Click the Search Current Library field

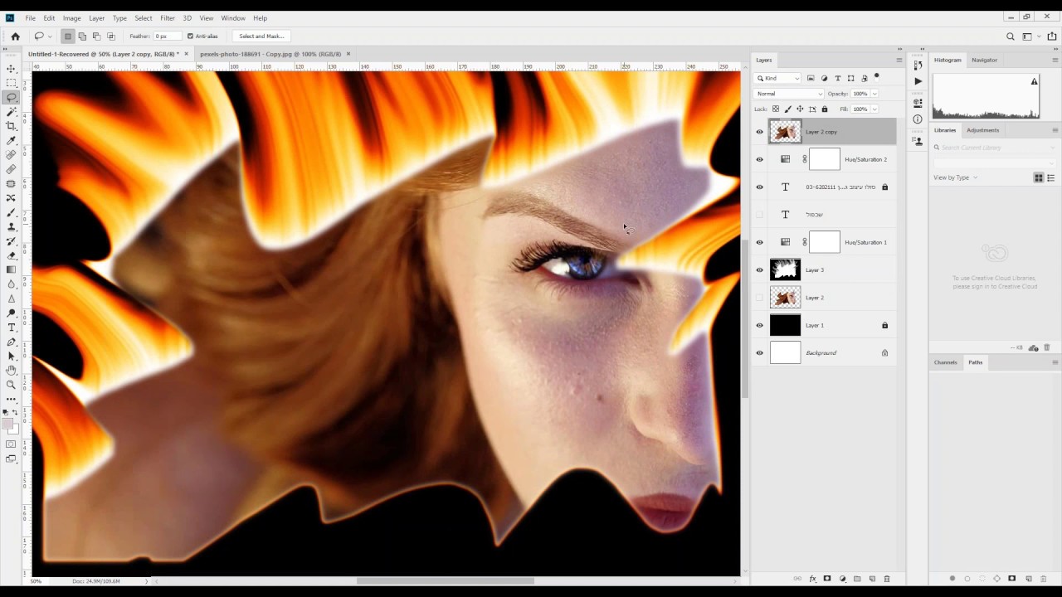994,148
